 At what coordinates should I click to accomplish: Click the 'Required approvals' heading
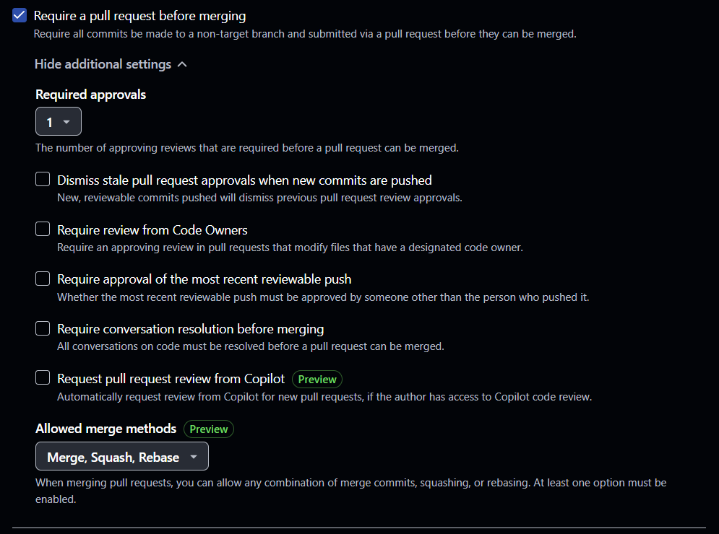click(91, 95)
